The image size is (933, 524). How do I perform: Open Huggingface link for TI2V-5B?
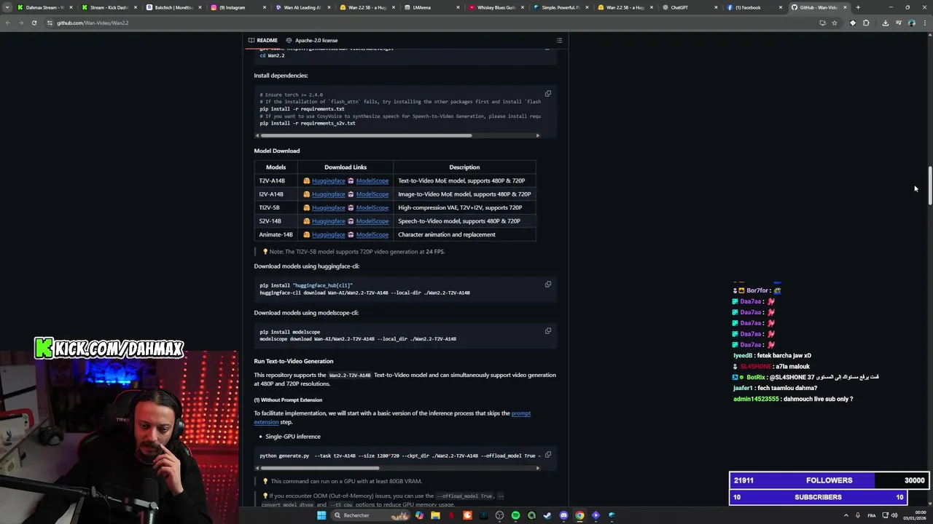[x=328, y=207]
